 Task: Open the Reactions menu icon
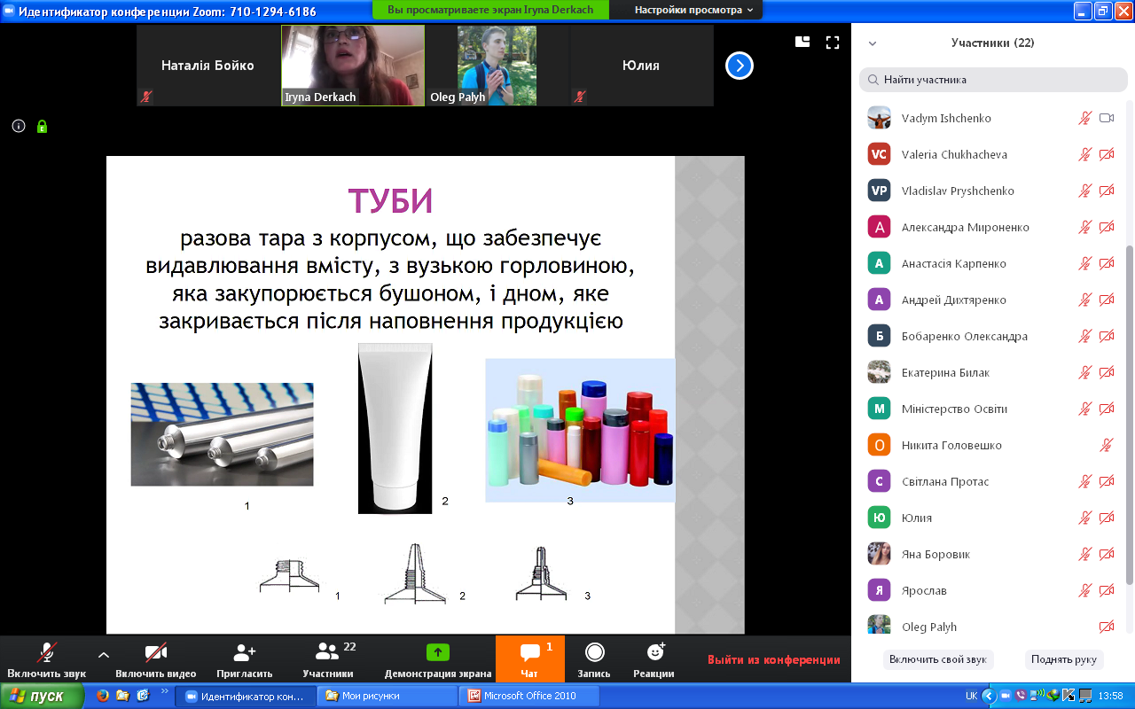coord(655,653)
